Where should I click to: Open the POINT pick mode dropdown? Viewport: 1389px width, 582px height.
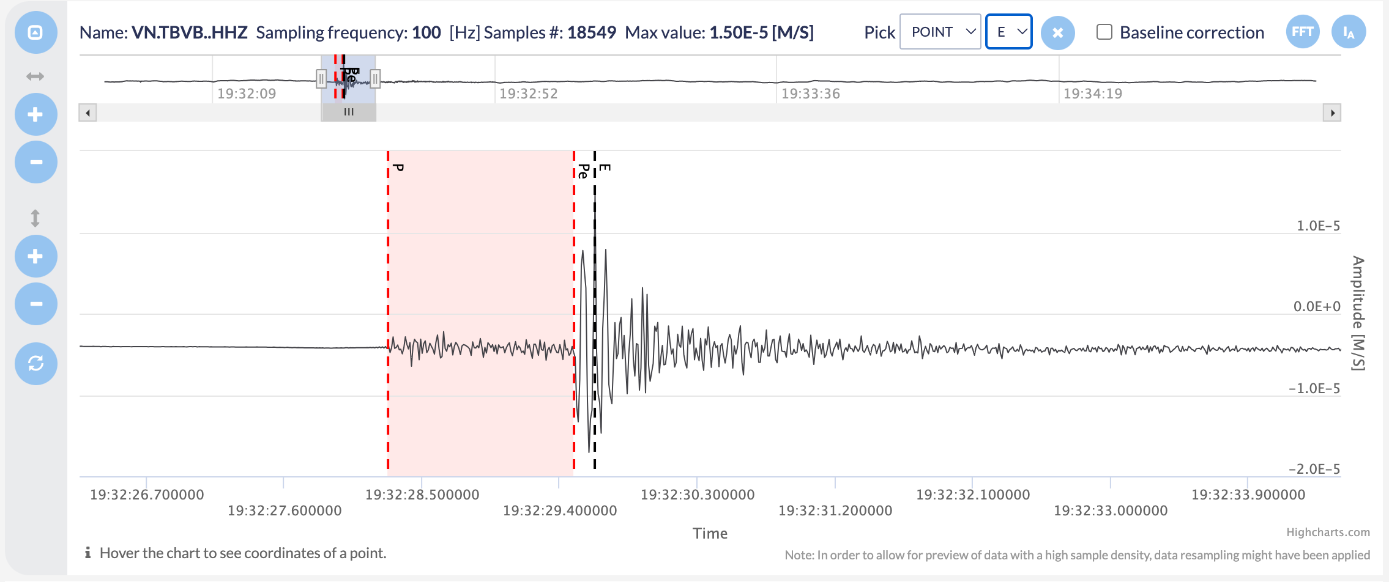click(940, 32)
